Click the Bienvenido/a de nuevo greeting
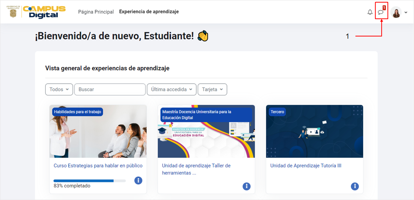 click(115, 35)
